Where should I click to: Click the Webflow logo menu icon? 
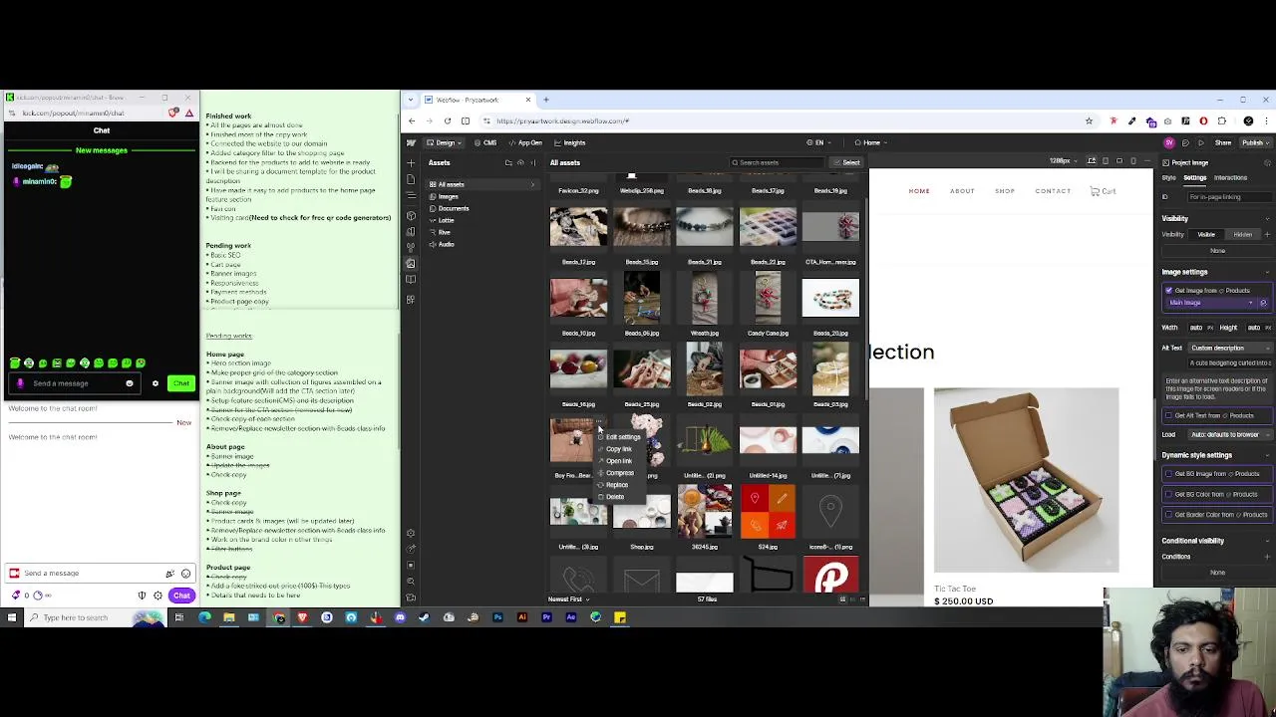411,142
